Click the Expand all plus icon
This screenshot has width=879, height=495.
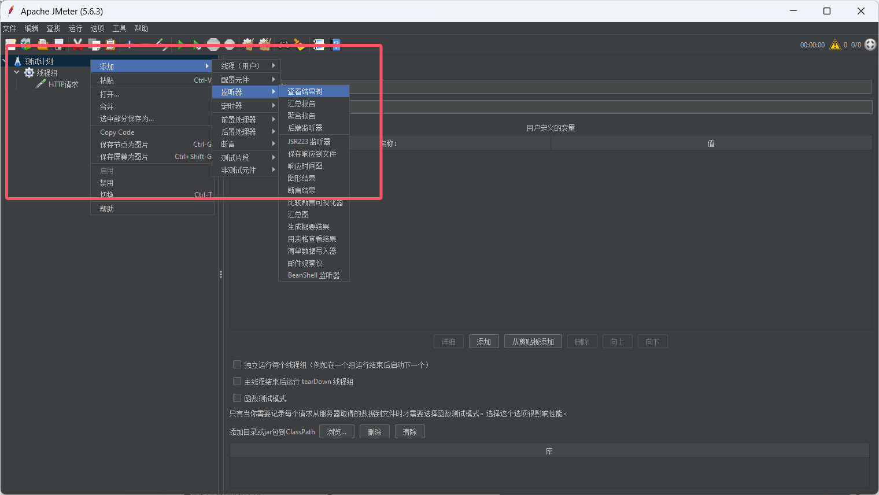pos(130,45)
